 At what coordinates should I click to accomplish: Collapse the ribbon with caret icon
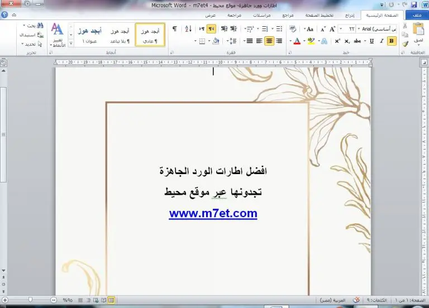point(14,15)
